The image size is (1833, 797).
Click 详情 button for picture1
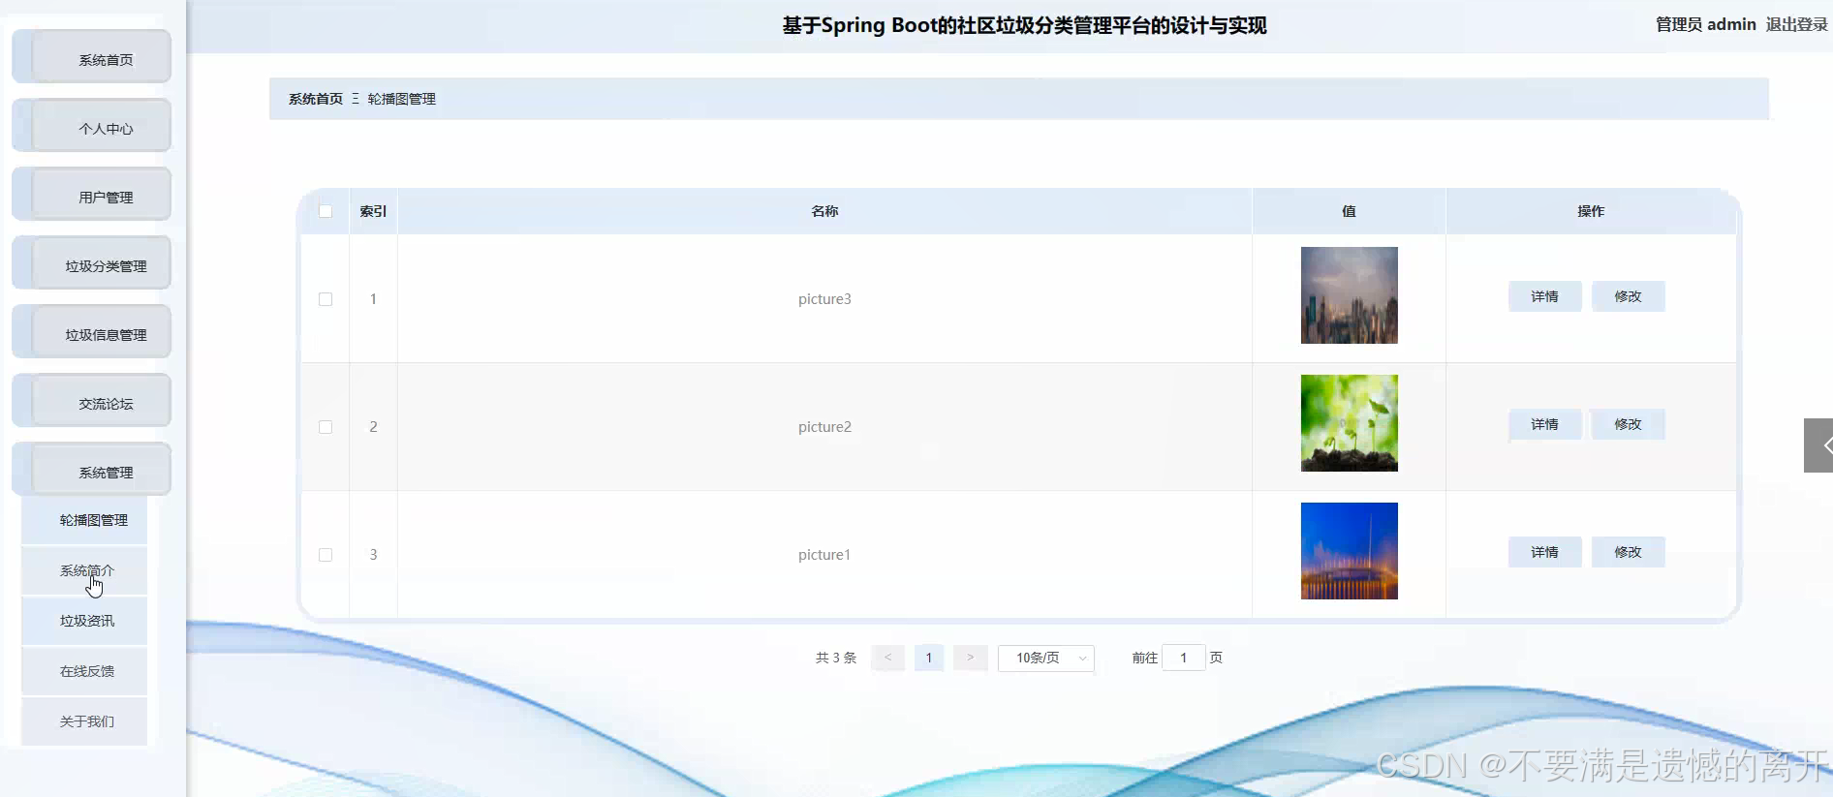[x=1544, y=552]
